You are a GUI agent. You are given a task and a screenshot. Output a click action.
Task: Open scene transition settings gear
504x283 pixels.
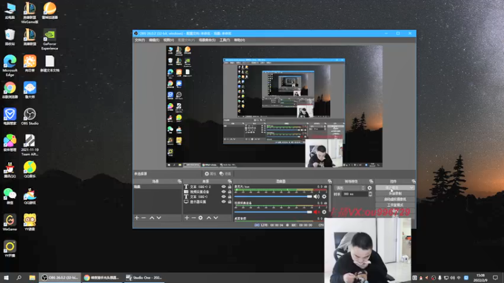coord(370,188)
